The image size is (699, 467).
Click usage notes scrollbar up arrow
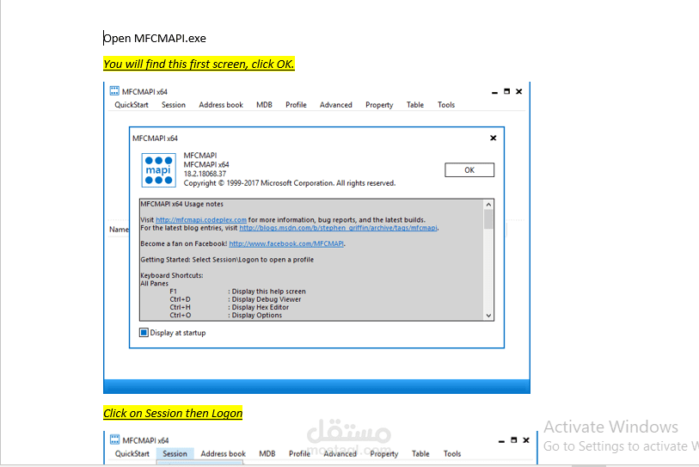(488, 205)
